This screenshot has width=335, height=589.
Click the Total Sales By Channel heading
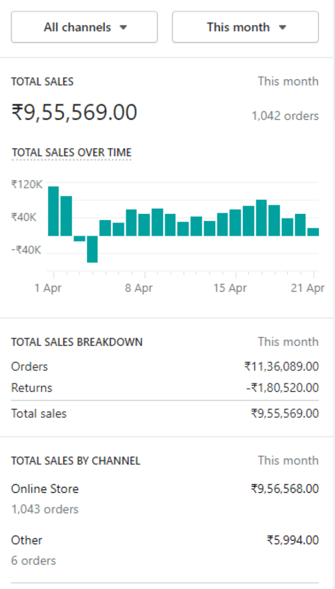(76, 461)
